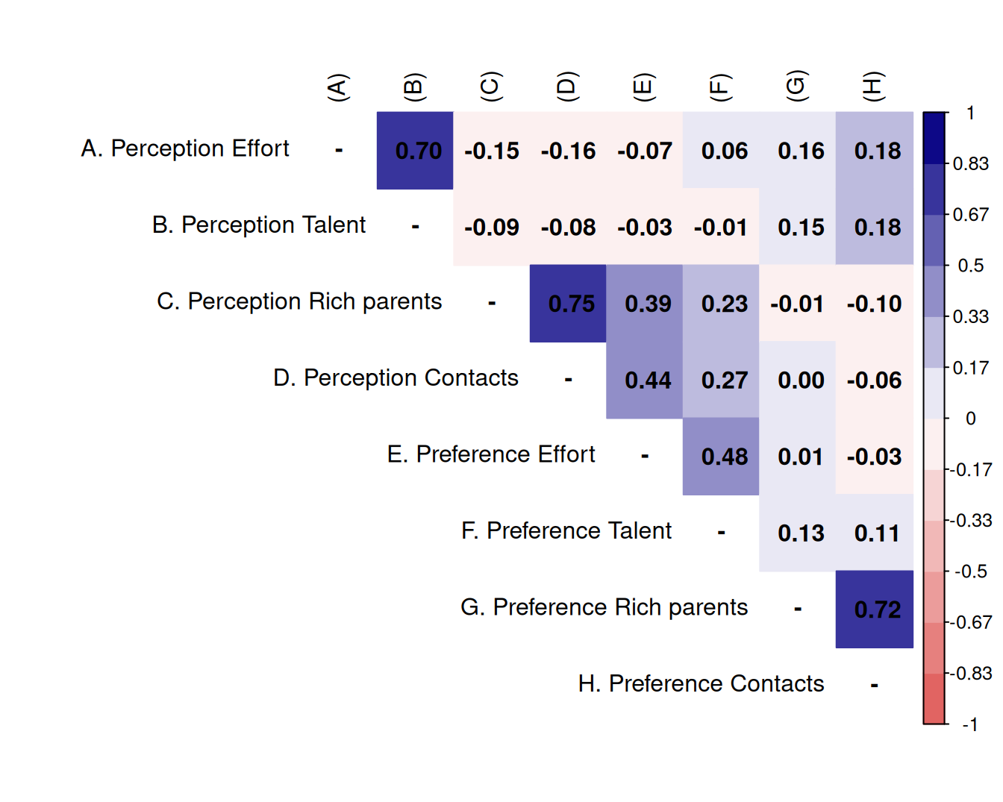Click the 0.5 tick label on legend

tap(970, 266)
